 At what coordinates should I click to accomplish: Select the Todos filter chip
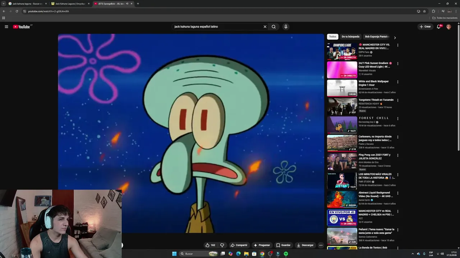coord(333,37)
